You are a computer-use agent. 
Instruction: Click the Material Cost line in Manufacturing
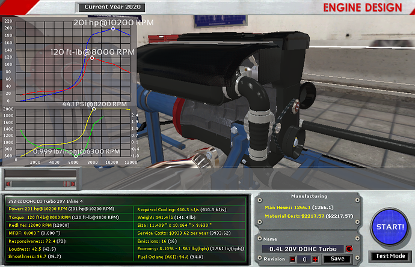(309, 216)
